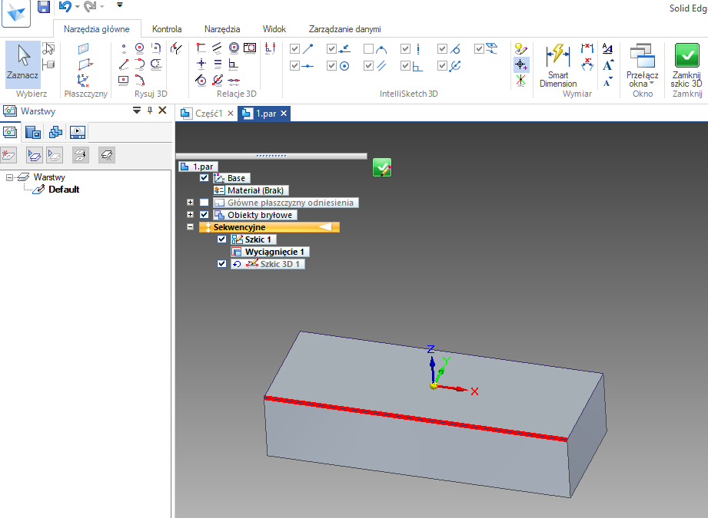708x518 pixels.
Task: Select the Default layer
Action: [64, 190]
